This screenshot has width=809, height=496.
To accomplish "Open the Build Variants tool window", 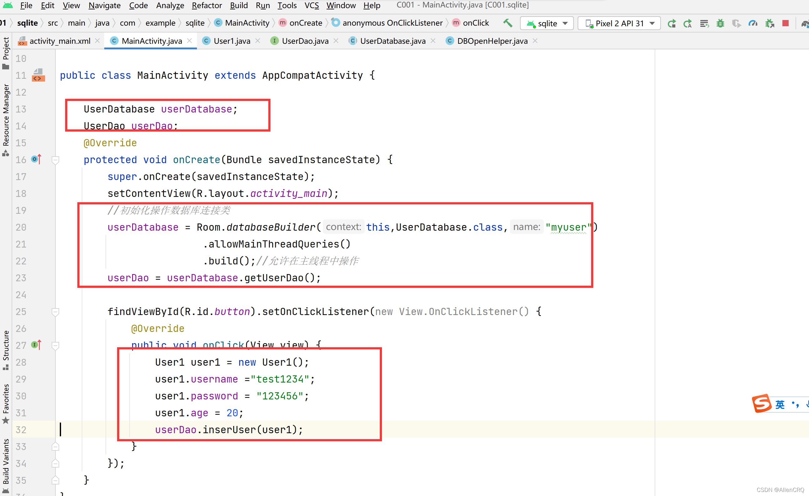I will (6, 466).
